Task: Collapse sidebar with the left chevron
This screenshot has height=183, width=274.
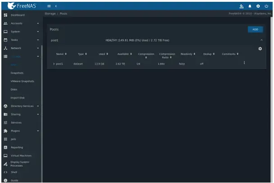Action: click(56, 6)
